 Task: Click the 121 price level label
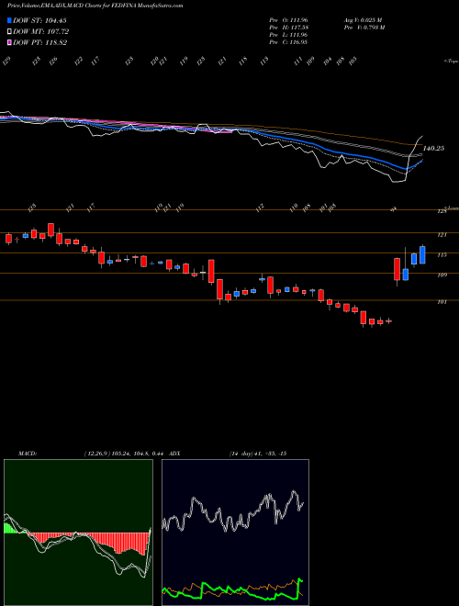point(442,234)
